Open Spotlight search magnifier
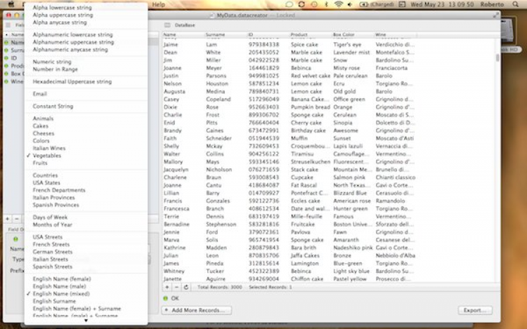This screenshot has width=527, height=329. (515, 4)
